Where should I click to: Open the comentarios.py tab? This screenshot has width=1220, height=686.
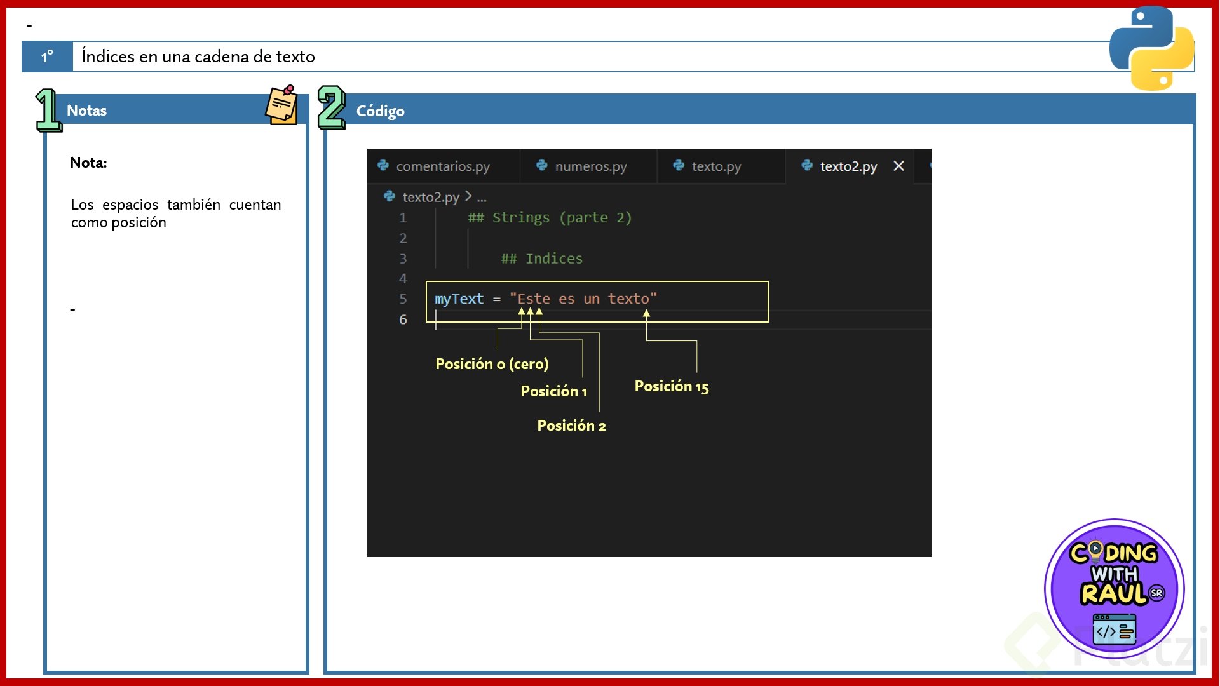pos(443,166)
